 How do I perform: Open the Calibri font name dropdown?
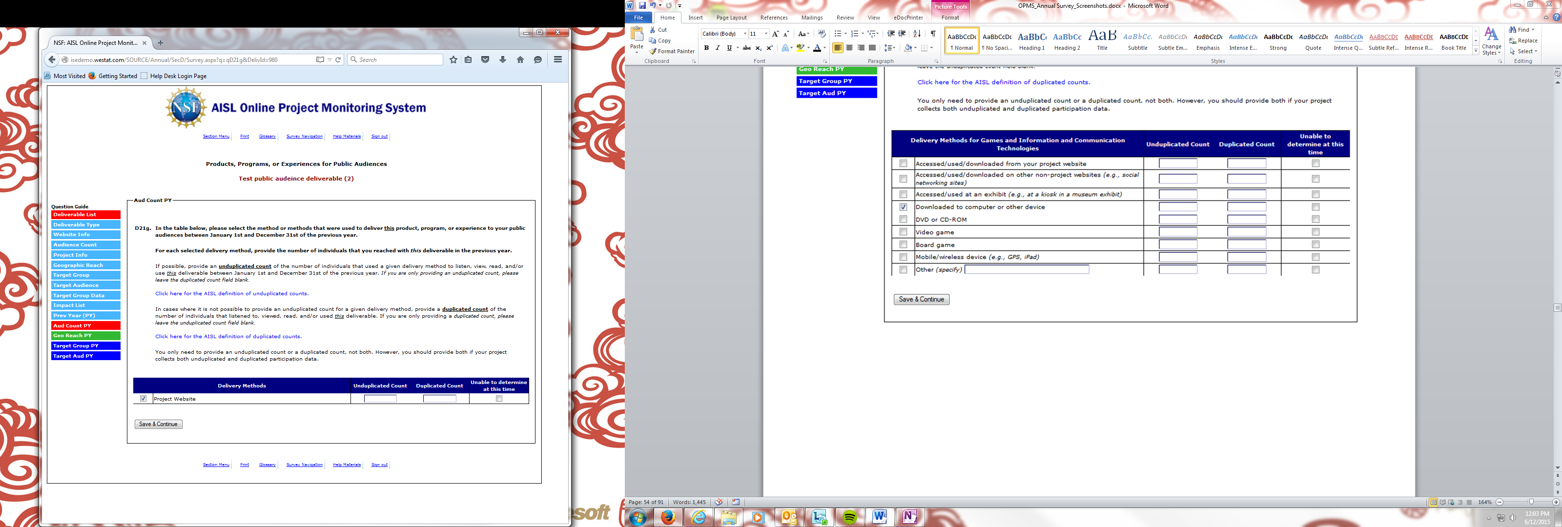click(x=744, y=34)
